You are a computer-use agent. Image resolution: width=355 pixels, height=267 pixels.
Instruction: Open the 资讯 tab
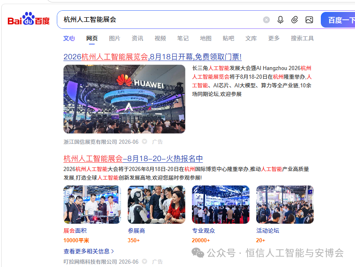137,38
